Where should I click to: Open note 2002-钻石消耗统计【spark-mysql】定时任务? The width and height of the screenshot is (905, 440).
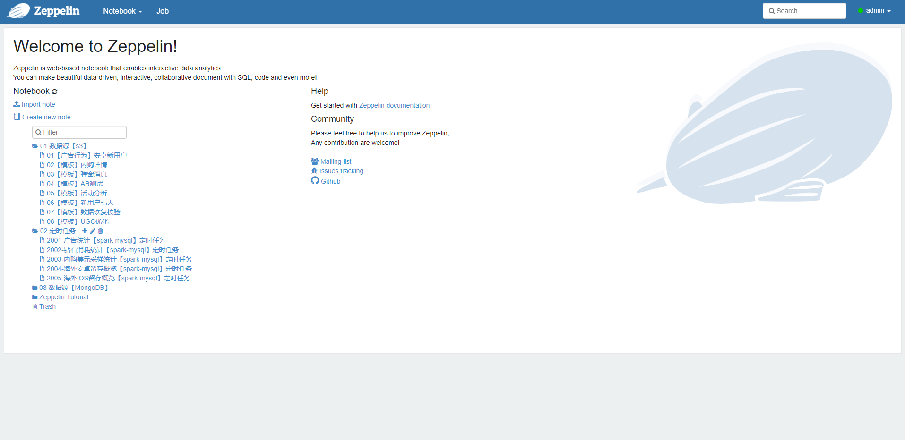point(109,250)
